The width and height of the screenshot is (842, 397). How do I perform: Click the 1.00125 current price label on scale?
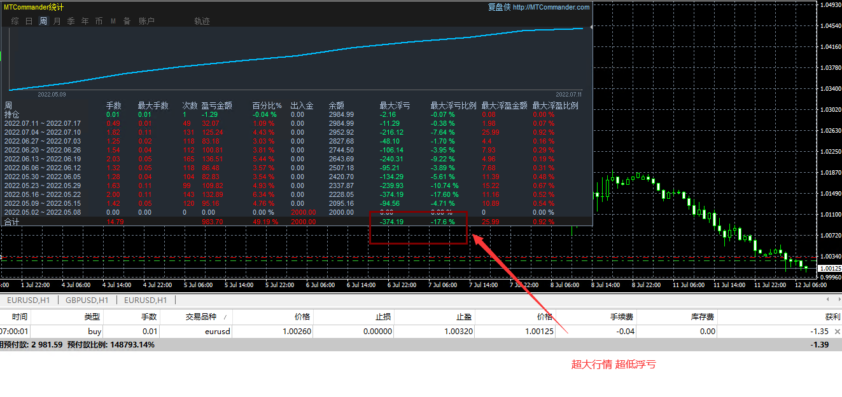(x=830, y=269)
